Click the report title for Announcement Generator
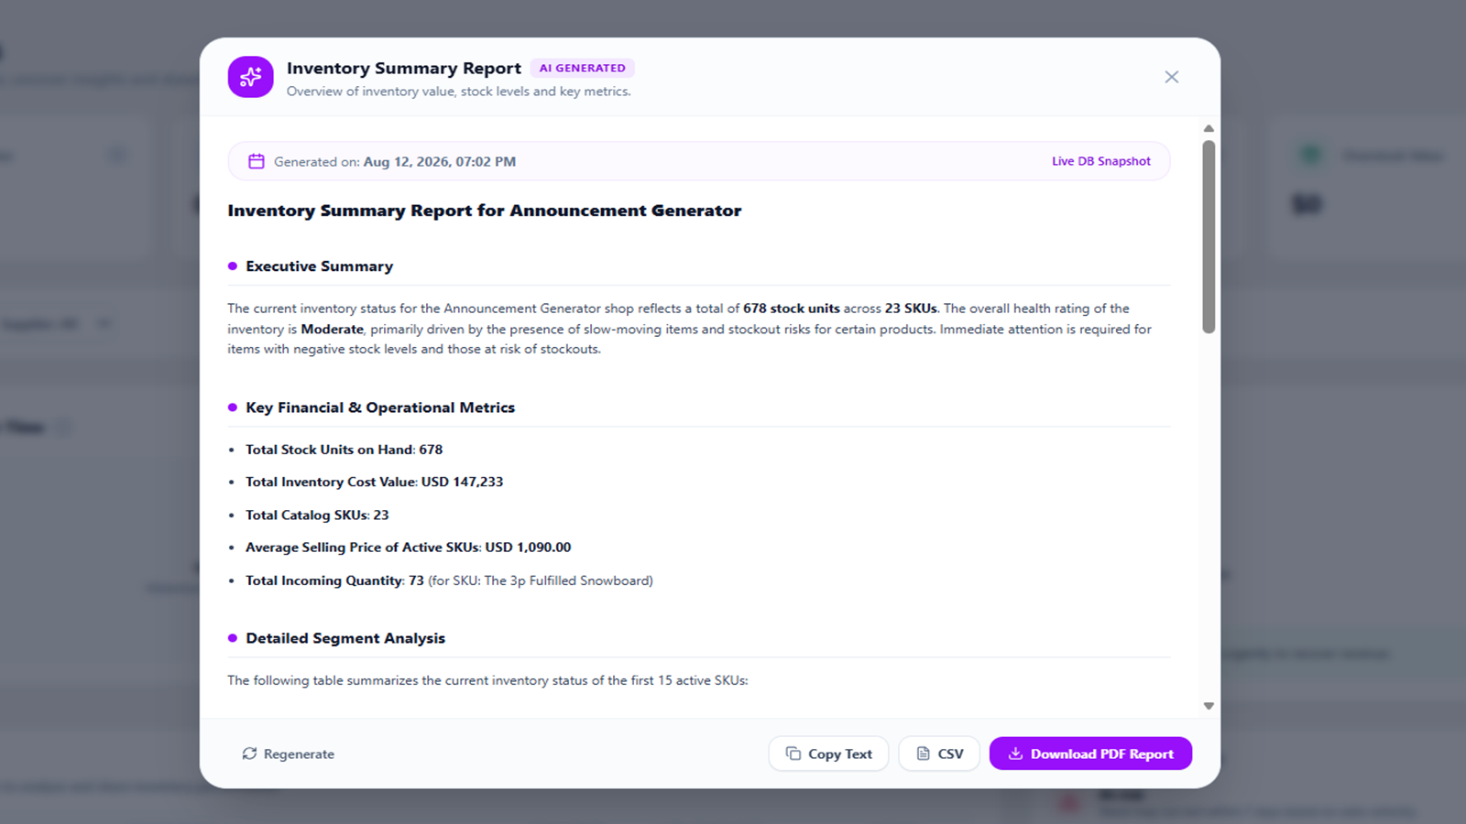The width and height of the screenshot is (1466, 824). 485,211
